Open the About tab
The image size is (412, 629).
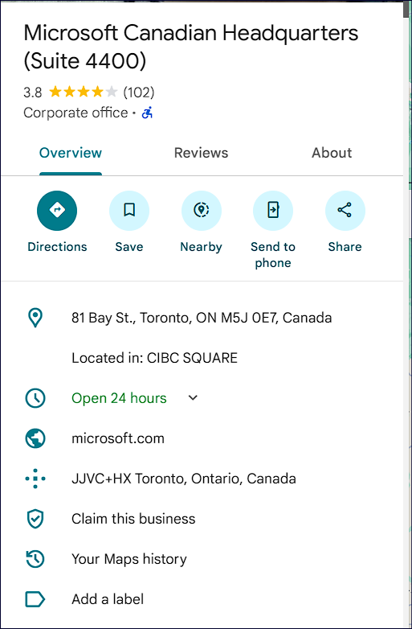(x=332, y=153)
